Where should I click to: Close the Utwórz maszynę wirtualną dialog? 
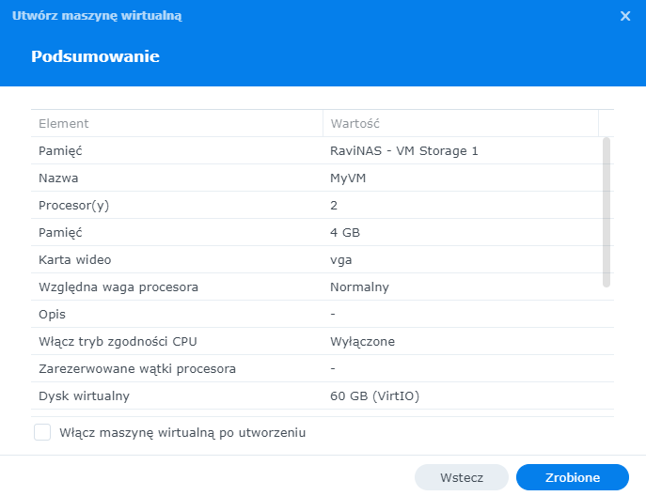(x=625, y=16)
